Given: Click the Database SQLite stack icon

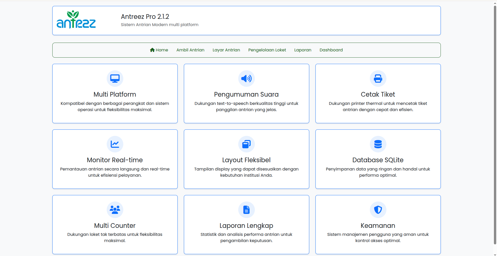Looking at the screenshot, I should point(378,144).
